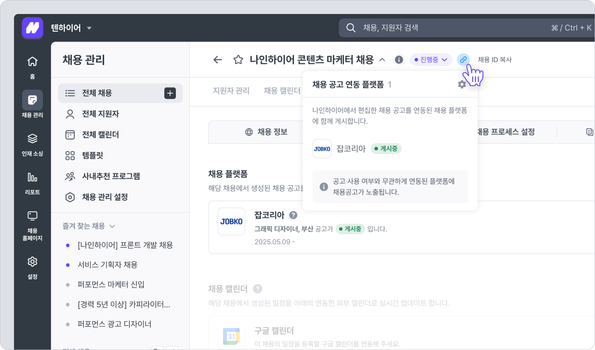The image size is (595, 350).
Task: Click the help icon next to 채용 캘린더
Action: (x=258, y=289)
